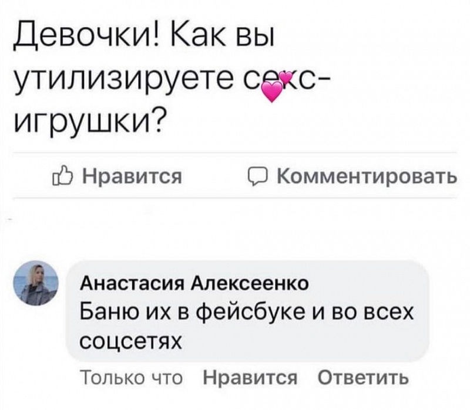This screenshot has height=410, width=470.
Task: Click the 'Только что' comment timestamp
Action: [x=132, y=377]
